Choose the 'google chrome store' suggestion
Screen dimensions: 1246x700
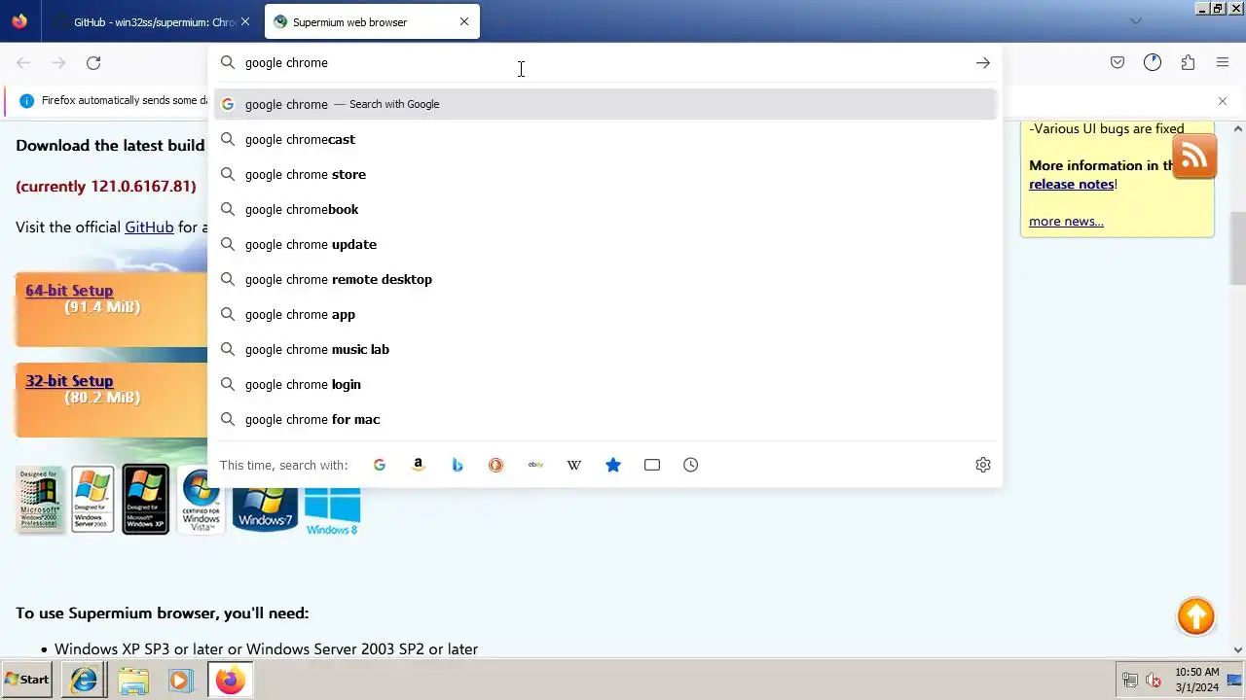605,174
